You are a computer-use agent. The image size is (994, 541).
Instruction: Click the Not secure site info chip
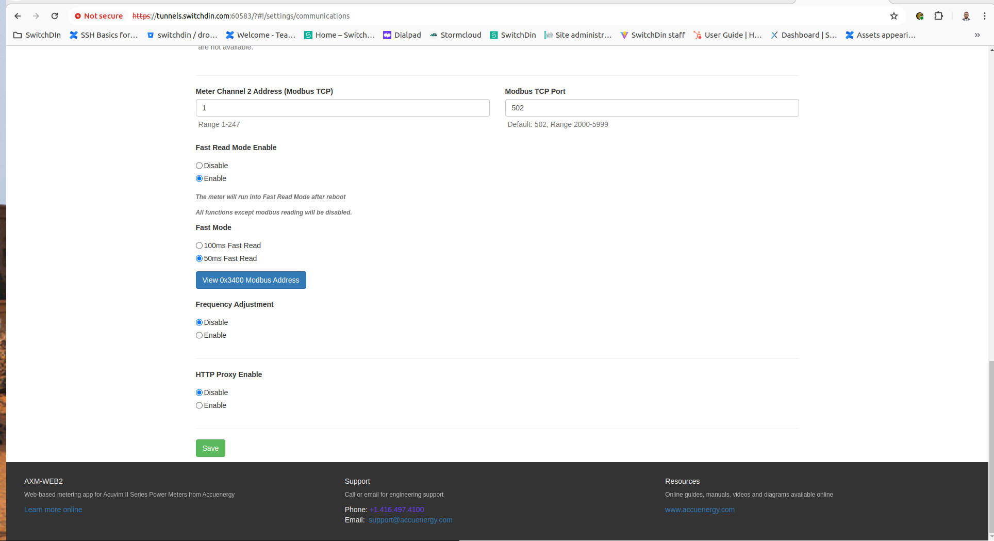98,16
